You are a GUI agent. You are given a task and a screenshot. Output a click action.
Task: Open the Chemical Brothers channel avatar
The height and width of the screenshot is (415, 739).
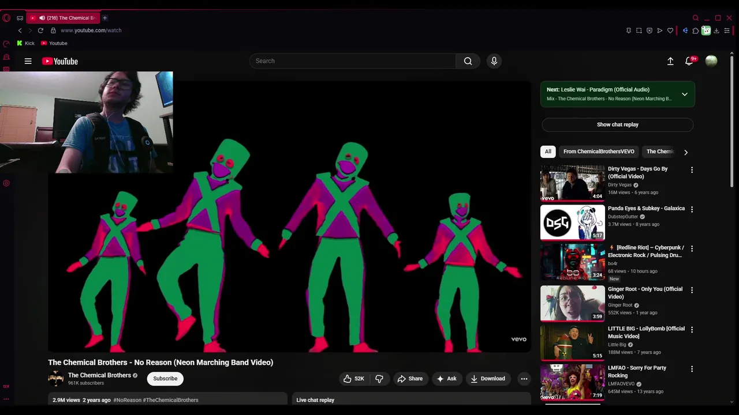(x=56, y=379)
